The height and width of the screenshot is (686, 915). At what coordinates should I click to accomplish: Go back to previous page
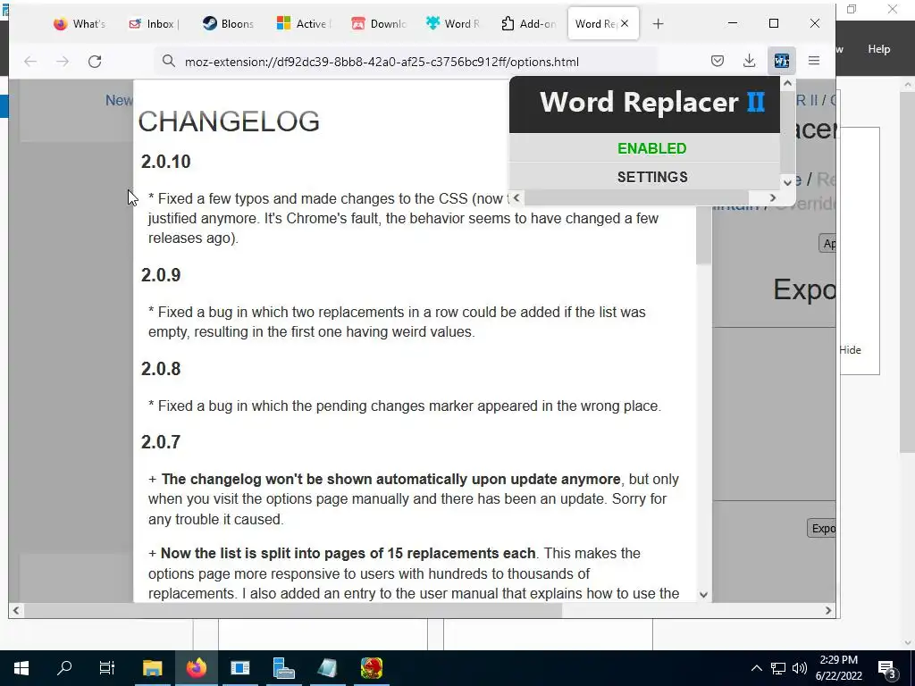click(30, 62)
